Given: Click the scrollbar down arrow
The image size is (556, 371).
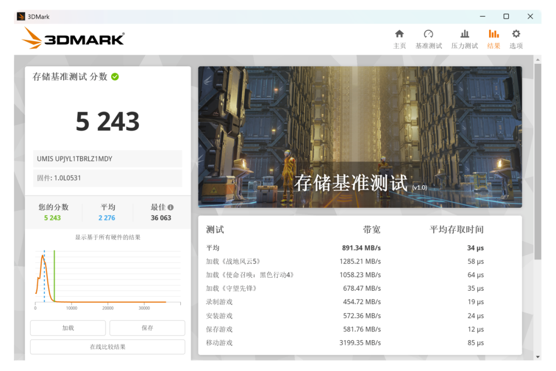Looking at the screenshot, I should coord(538,357).
